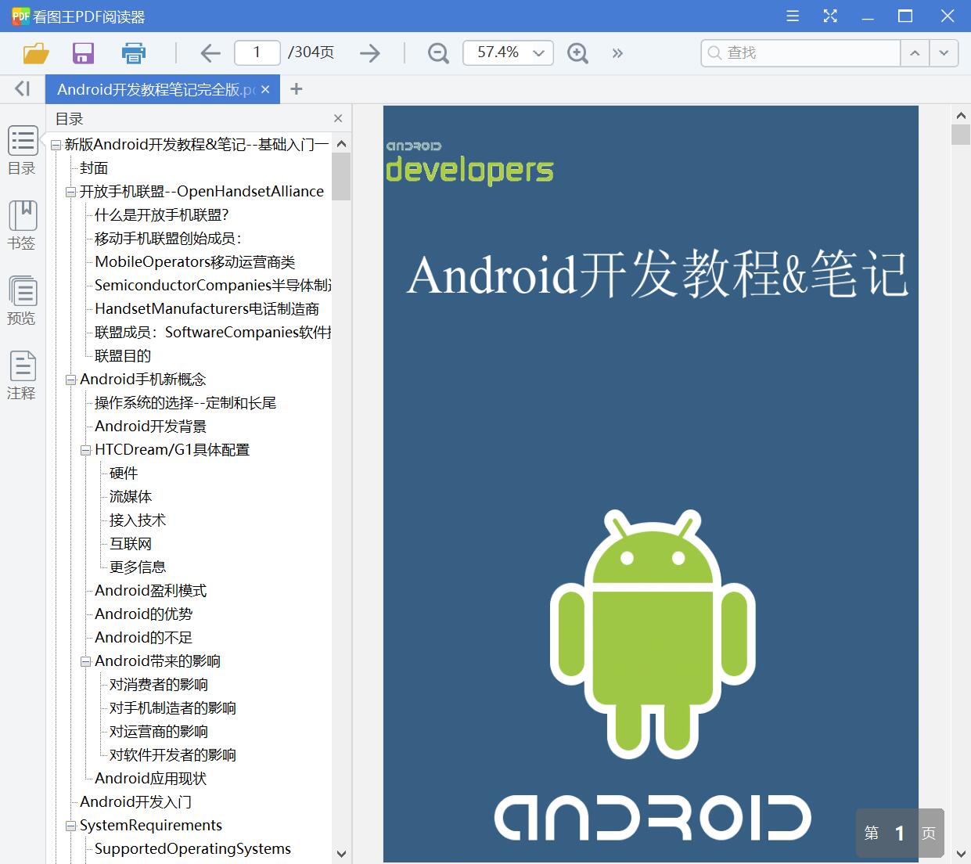Jump to the previous search result
The width and height of the screenshot is (971, 864).
914,53
